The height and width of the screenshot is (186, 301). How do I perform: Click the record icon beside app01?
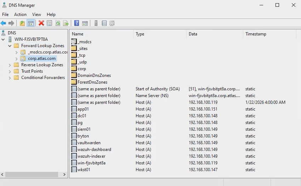pos(74,109)
